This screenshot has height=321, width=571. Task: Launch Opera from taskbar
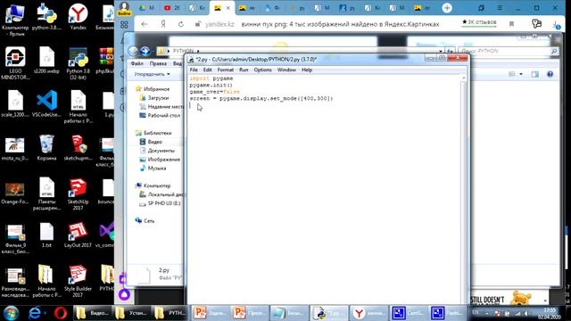click(61, 313)
